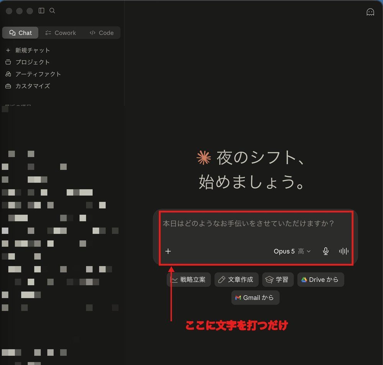
Task: Click the close window traffic light
Action: point(9,11)
